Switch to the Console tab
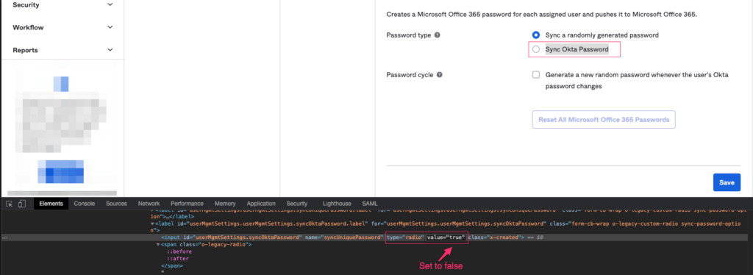 point(84,204)
